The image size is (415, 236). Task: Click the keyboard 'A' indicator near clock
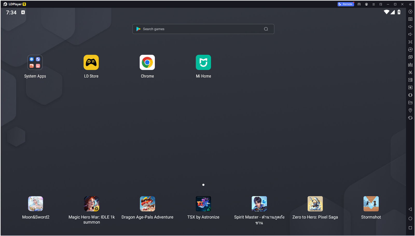23,12
